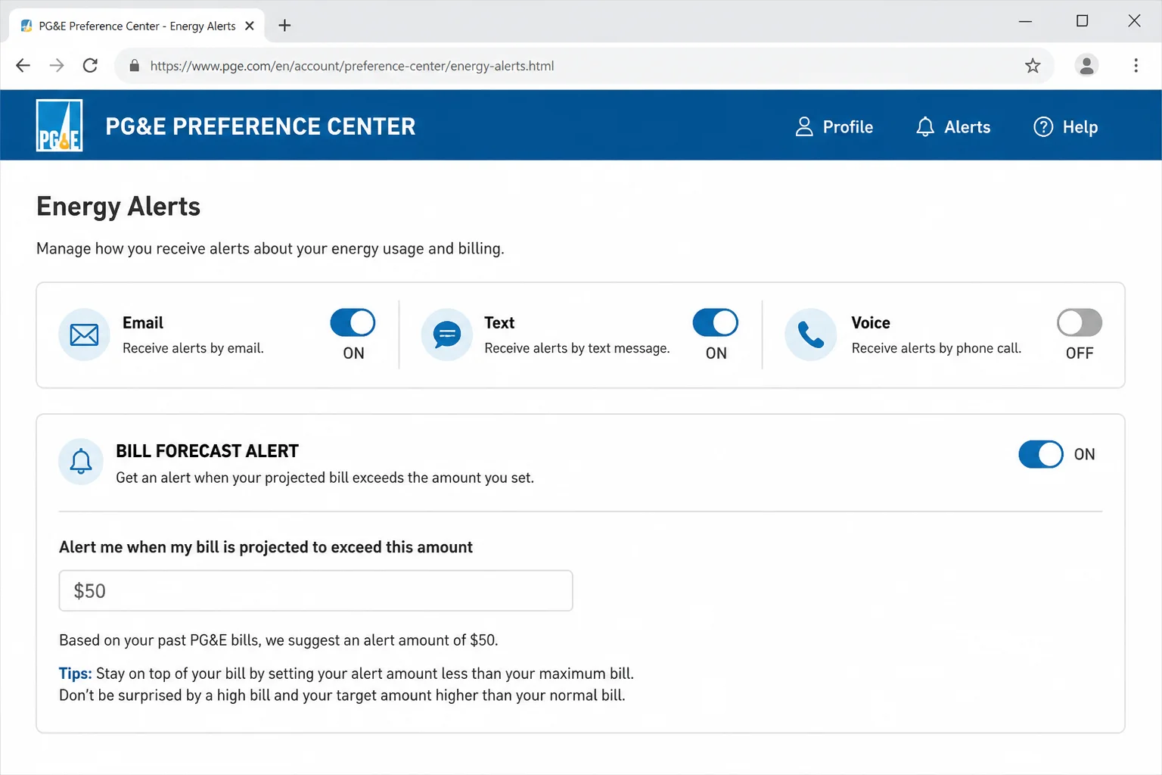Screen dimensions: 1162x775
Task: Go forward in browser history
Action: pyautogui.click(x=57, y=66)
